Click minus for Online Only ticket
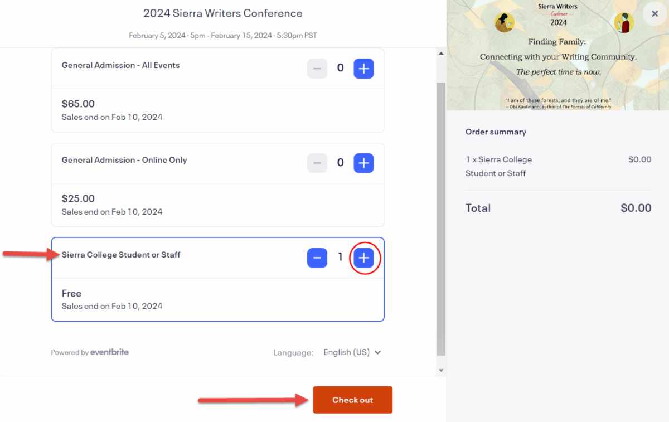The width and height of the screenshot is (669, 422). pyautogui.click(x=317, y=163)
